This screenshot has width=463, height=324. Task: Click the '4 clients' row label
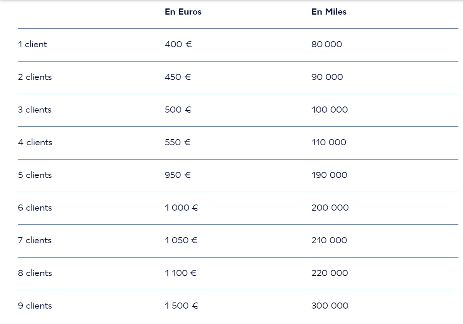[x=35, y=143]
